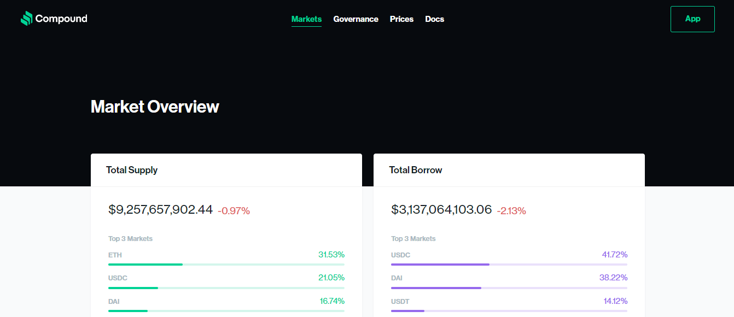
Task: Open the Prices page
Action: click(x=401, y=19)
